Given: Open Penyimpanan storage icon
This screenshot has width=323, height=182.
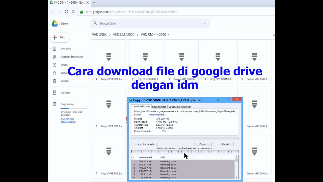Looking at the screenshot, I should coord(55,104).
